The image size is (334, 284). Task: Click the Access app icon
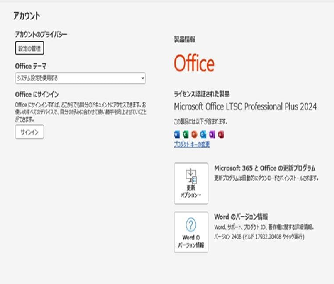(x=221, y=135)
